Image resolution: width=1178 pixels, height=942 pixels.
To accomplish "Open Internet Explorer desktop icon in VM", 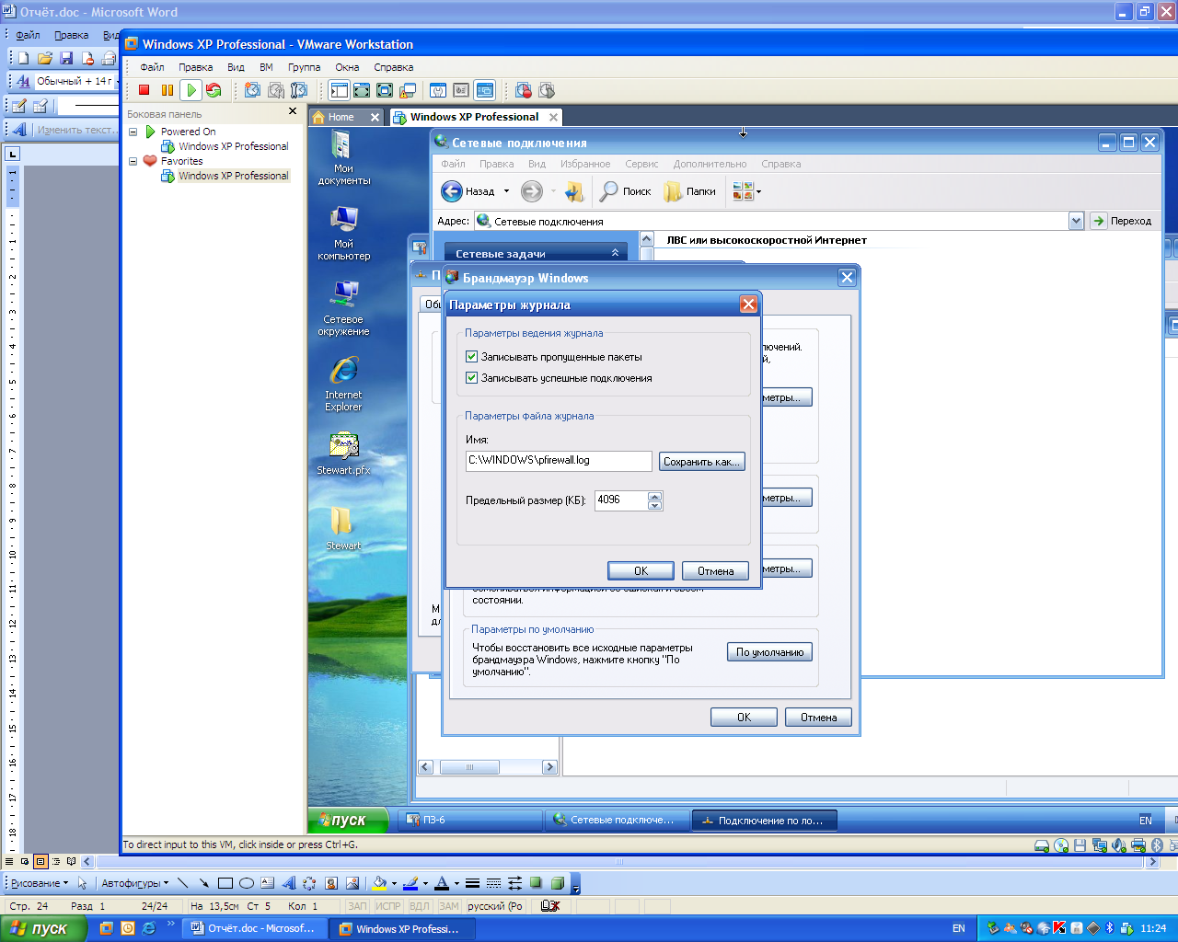I will (343, 371).
